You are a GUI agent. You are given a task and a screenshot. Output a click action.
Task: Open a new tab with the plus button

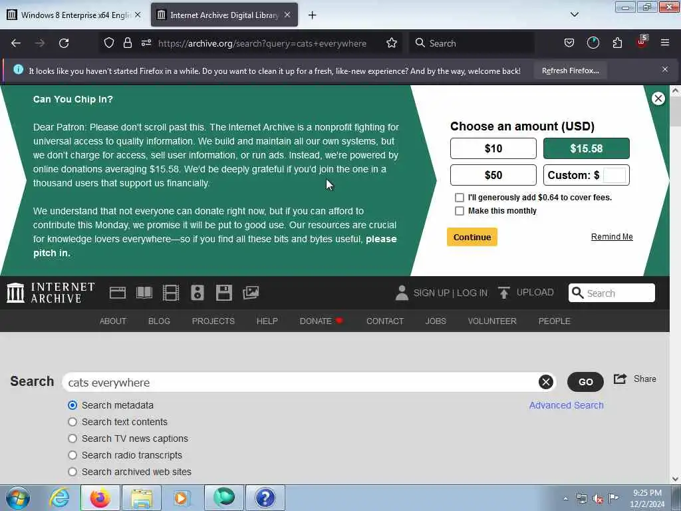click(x=313, y=15)
